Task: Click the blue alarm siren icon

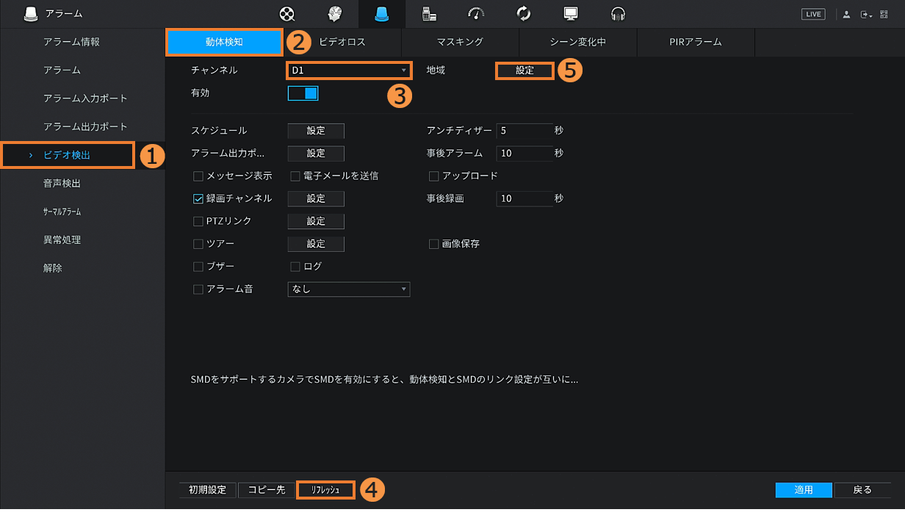Action: (x=381, y=14)
